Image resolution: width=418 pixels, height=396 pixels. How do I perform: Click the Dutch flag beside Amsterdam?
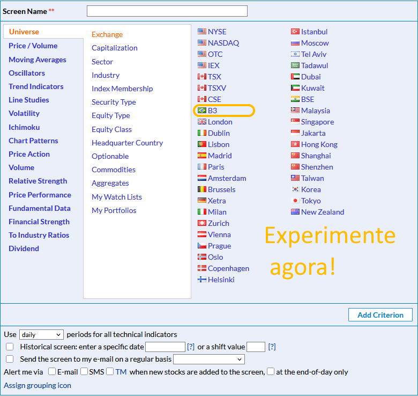(x=202, y=178)
